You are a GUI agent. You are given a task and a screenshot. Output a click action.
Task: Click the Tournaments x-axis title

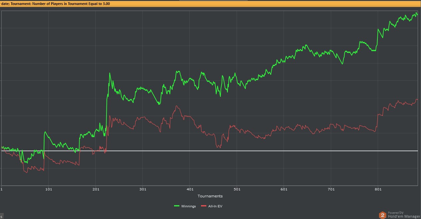click(210, 196)
